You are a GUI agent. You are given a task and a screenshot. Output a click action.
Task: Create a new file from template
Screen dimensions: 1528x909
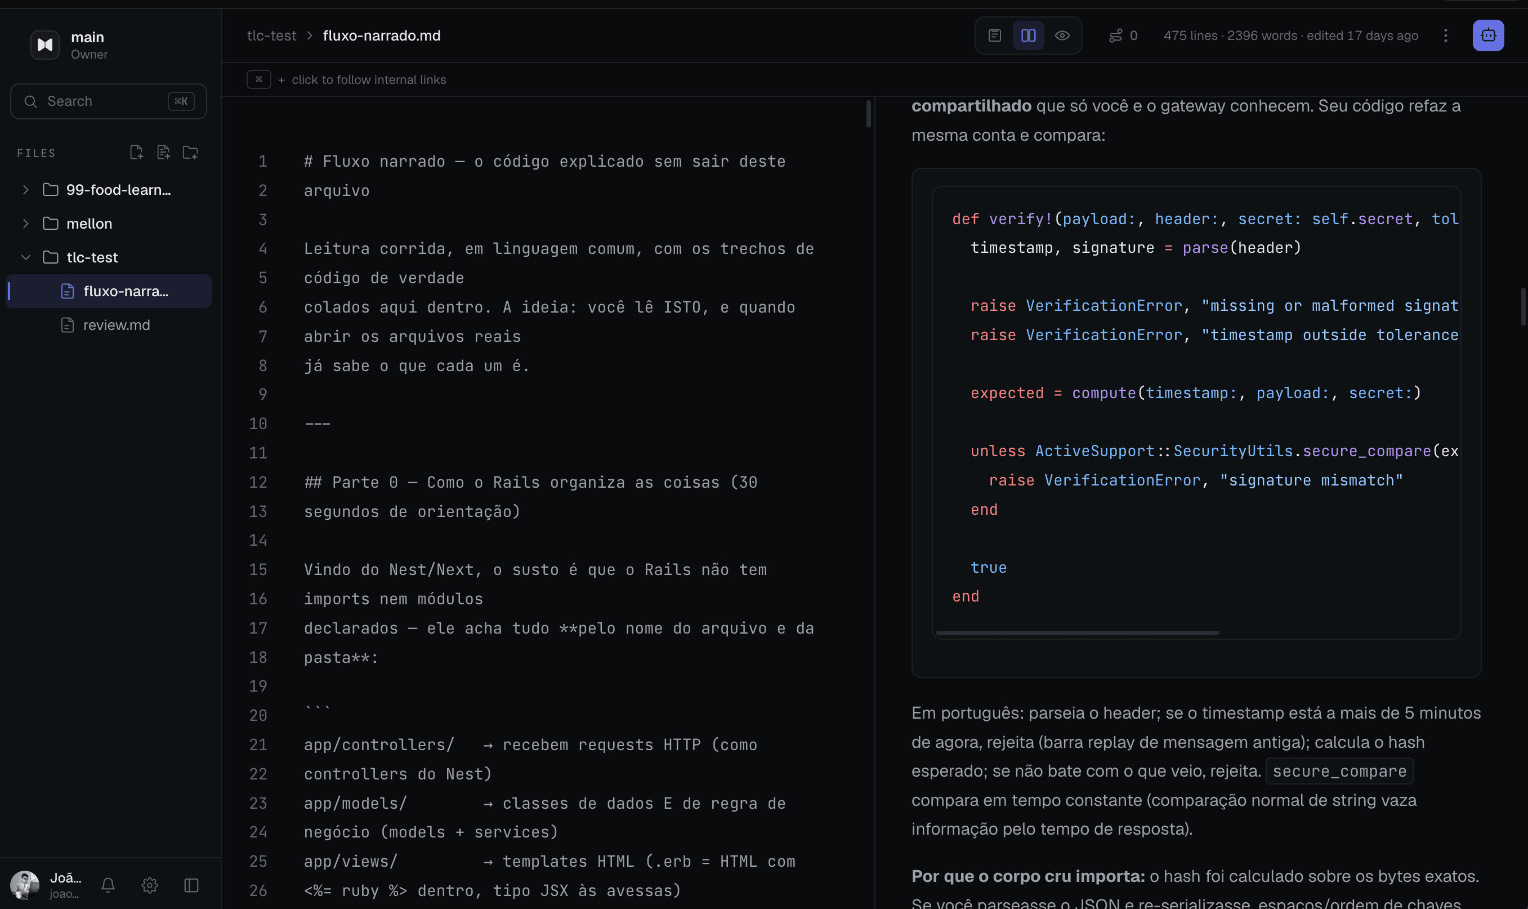(x=163, y=152)
